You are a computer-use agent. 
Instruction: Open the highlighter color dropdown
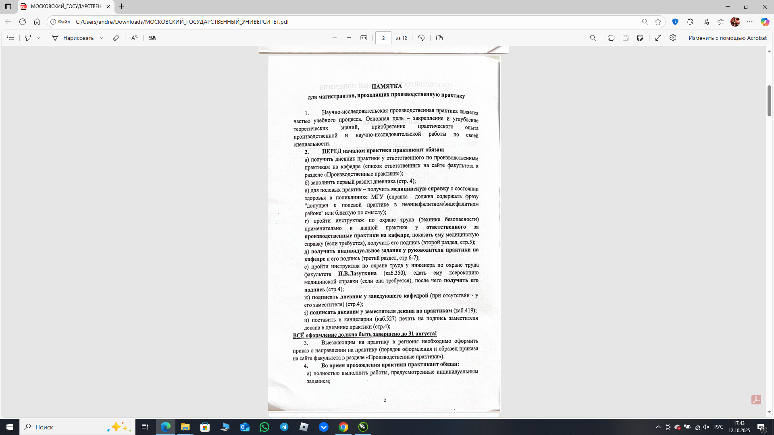(38, 37)
